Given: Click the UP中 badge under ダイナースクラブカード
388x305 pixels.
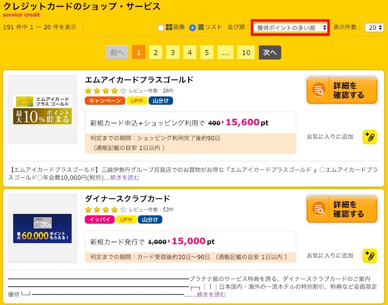Looking at the screenshot, I should [x=126, y=219].
